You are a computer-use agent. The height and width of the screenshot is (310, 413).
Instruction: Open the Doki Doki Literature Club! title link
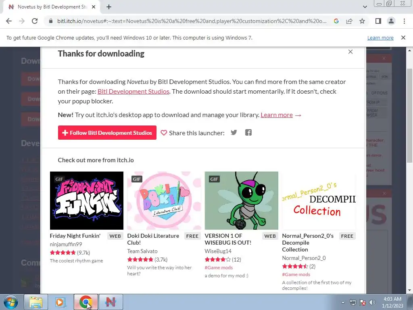click(x=153, y=239)
